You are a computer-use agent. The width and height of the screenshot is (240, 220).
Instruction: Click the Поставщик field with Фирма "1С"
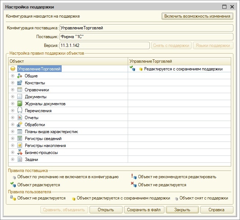146,37
